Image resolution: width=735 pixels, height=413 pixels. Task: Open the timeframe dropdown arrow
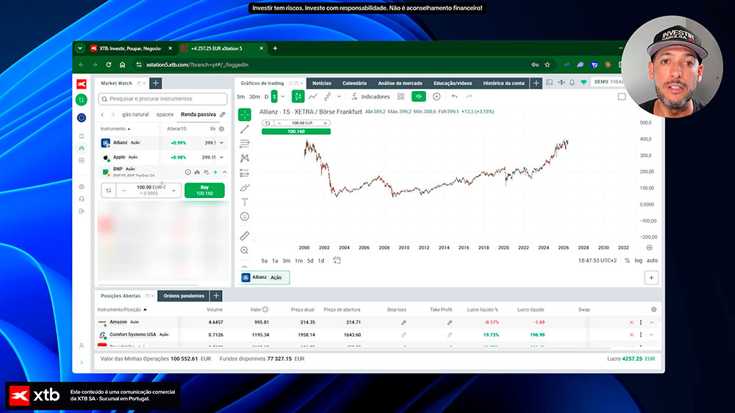(x=283, y=97)
